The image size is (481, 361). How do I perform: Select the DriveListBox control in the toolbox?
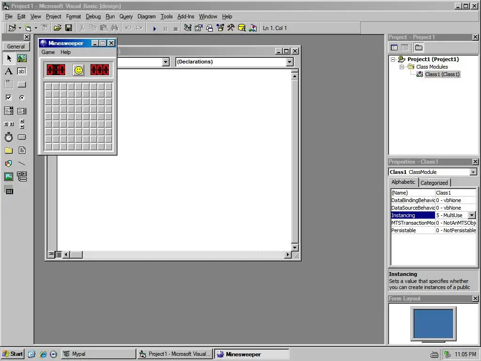22,137
